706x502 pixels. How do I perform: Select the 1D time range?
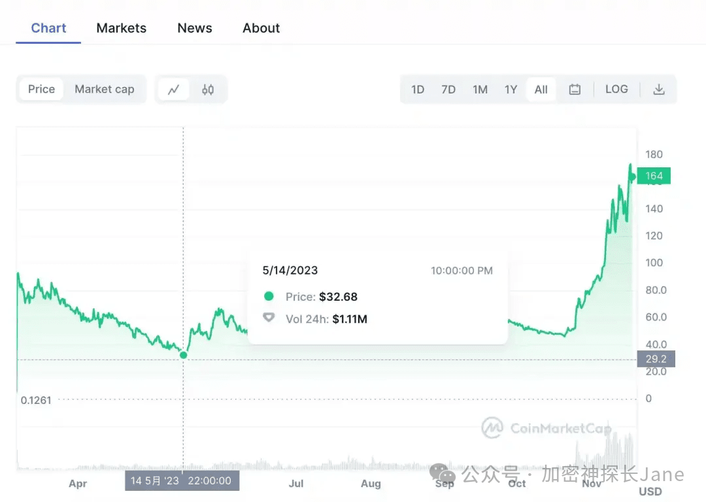tap(418, 89)
